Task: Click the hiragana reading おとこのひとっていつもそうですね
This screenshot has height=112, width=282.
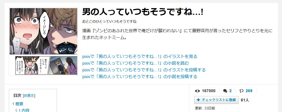Action: (x=109, y=22)
